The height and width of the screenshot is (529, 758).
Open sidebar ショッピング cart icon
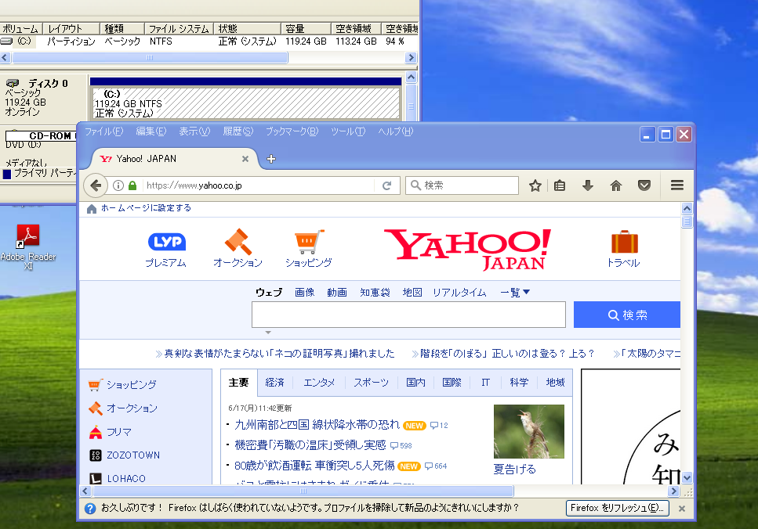tap(95, 385)
